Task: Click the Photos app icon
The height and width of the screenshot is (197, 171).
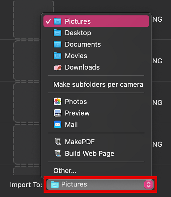Action: (58, 101)
